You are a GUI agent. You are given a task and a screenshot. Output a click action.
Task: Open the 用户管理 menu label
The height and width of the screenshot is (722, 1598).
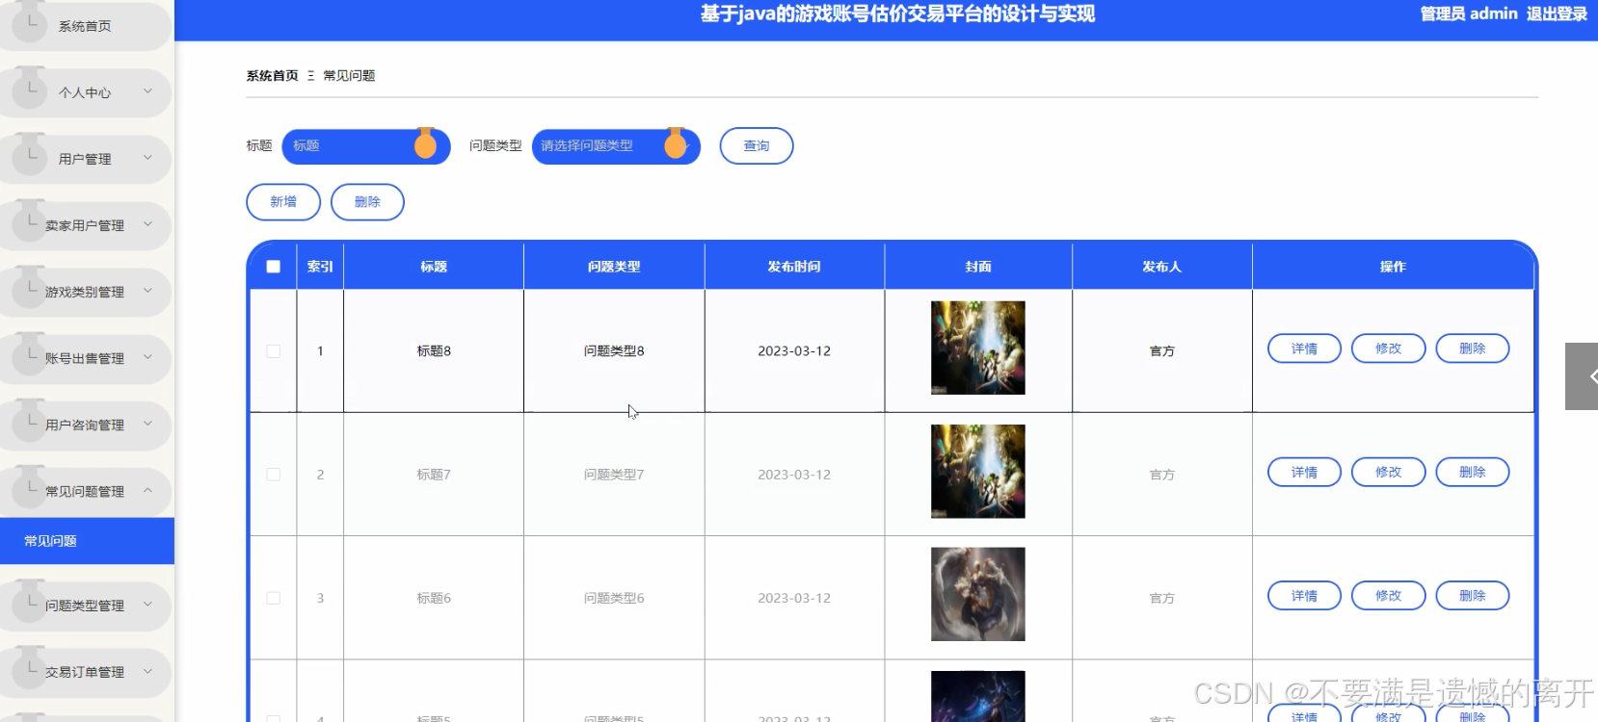85,159
